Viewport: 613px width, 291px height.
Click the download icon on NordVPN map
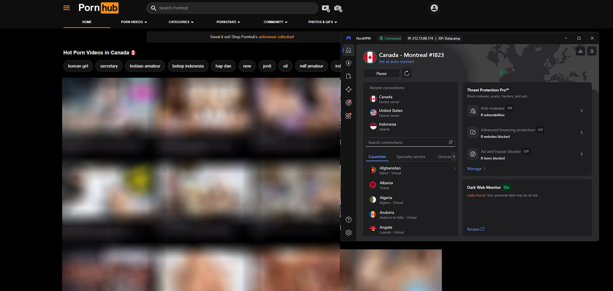pyautogui.click(x=580, y=51)
